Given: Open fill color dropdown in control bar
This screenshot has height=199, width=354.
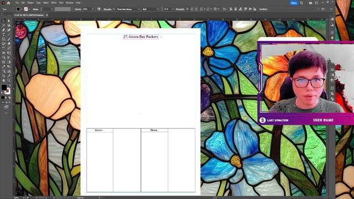Looking at the screenshot, I should pos(22,9).
